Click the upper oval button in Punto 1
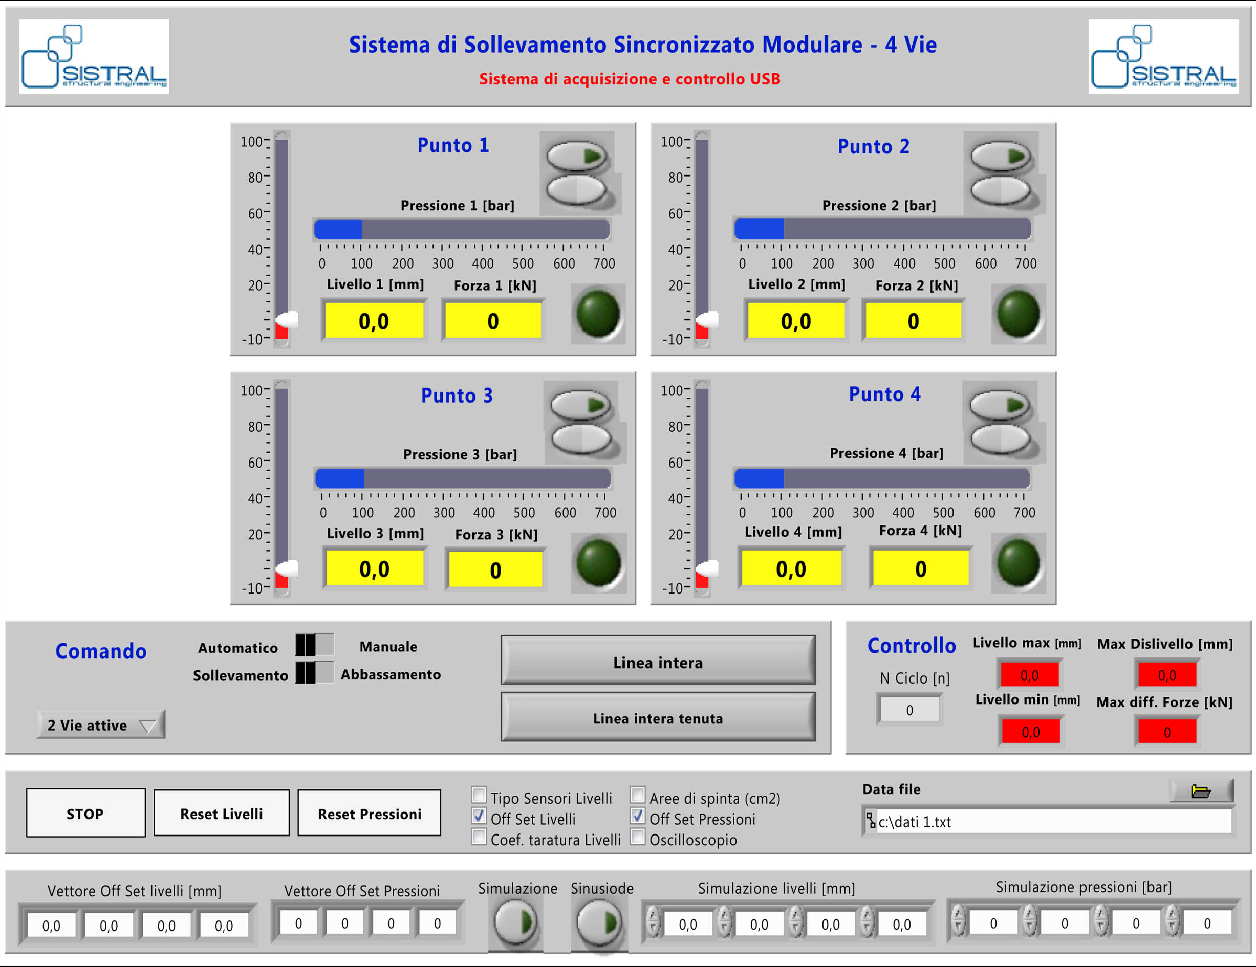This screenshot has width=1256, height=967. pos(577,155)
